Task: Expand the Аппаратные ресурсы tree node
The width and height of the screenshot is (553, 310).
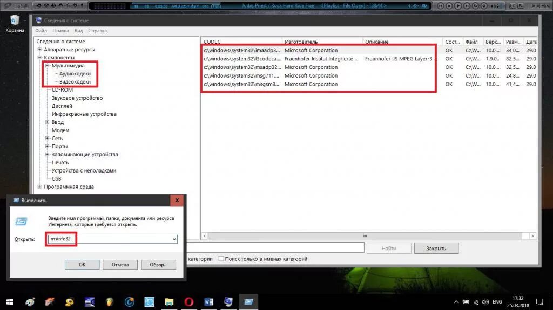Action: [39, 49]
